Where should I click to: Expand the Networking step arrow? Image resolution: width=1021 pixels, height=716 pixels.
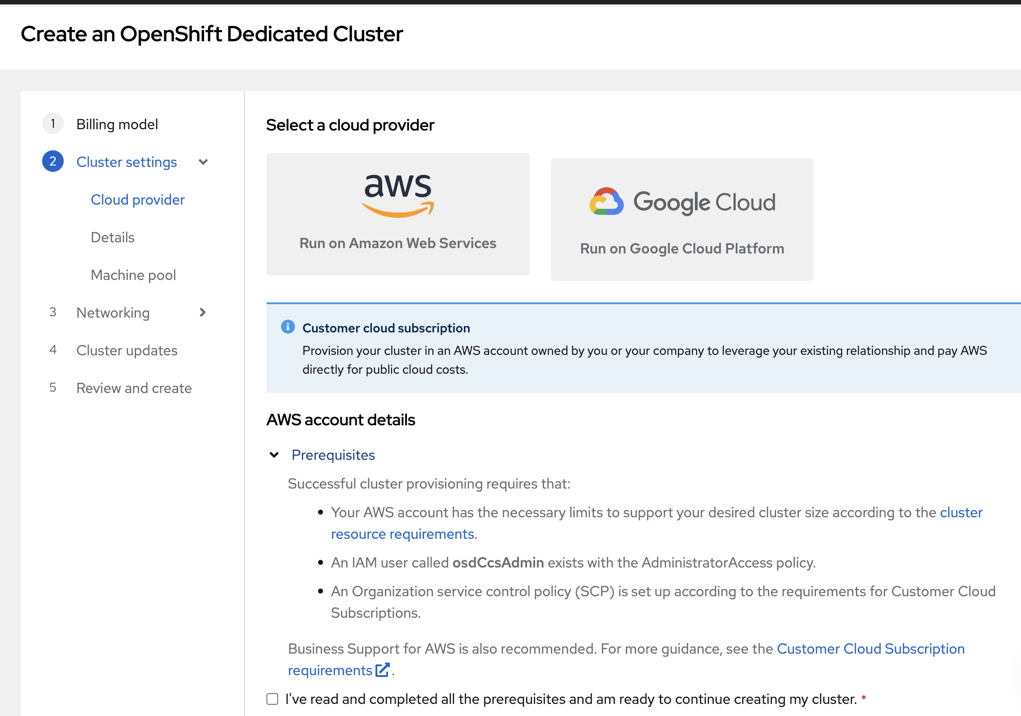[x=203, y=312]
